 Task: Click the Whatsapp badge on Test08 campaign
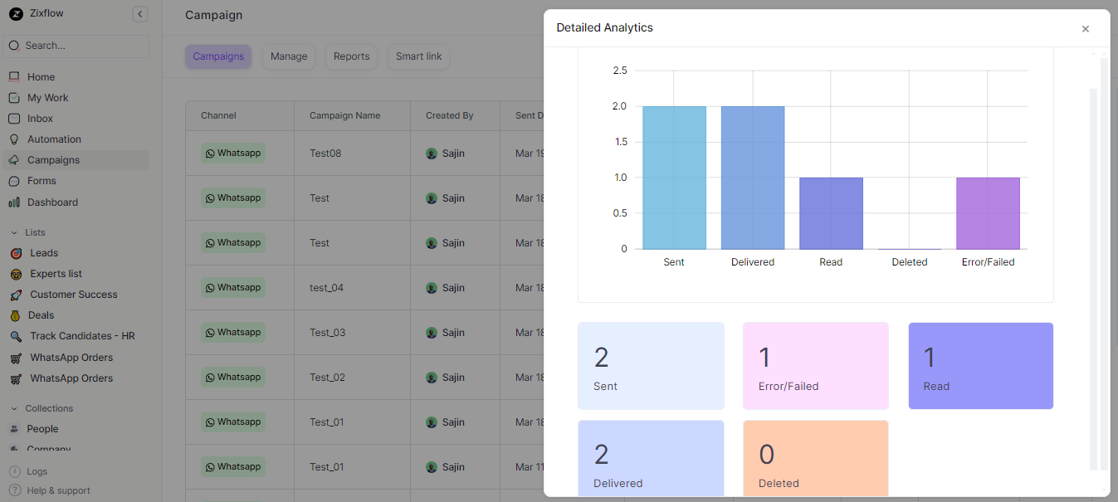[232, 153]
